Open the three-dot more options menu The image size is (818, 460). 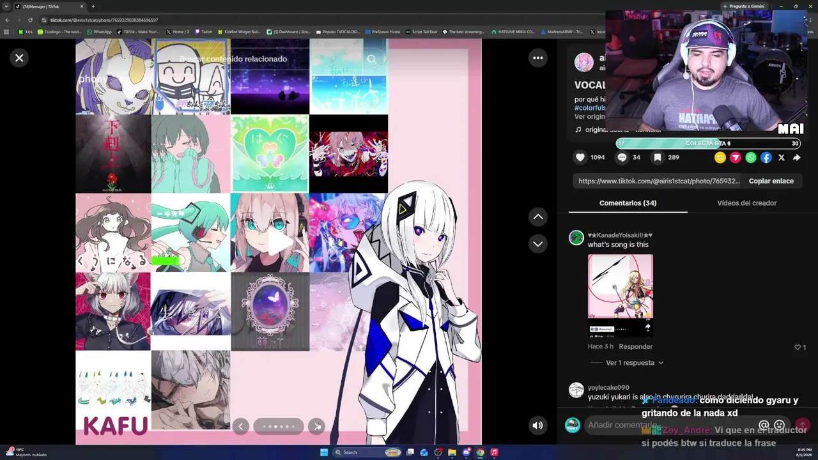(538, 58)
